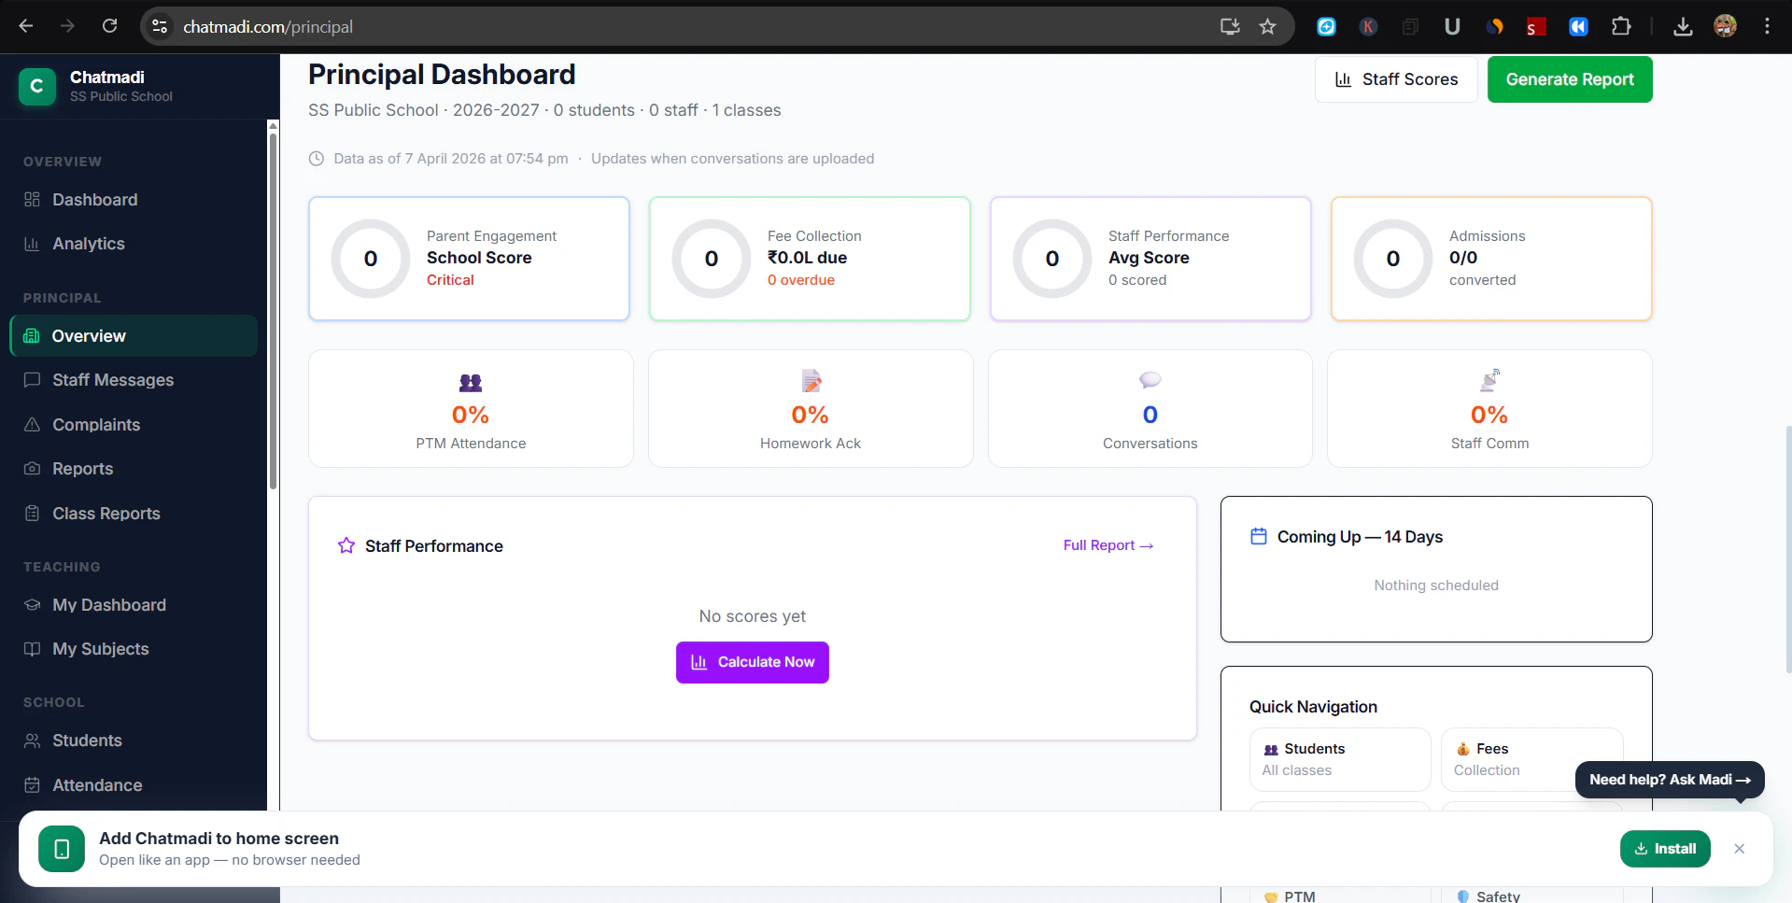Screen dimensions: 1792x903
Task: Click the phone icon in install banner
Action: (62, 849)
